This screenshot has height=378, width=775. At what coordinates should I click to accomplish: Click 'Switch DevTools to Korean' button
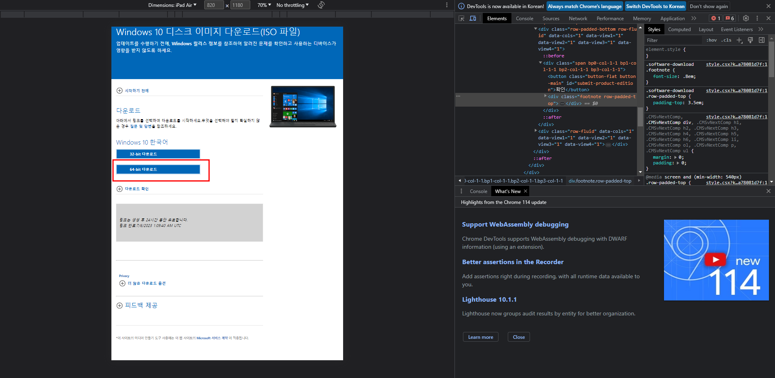coord(655,6)
